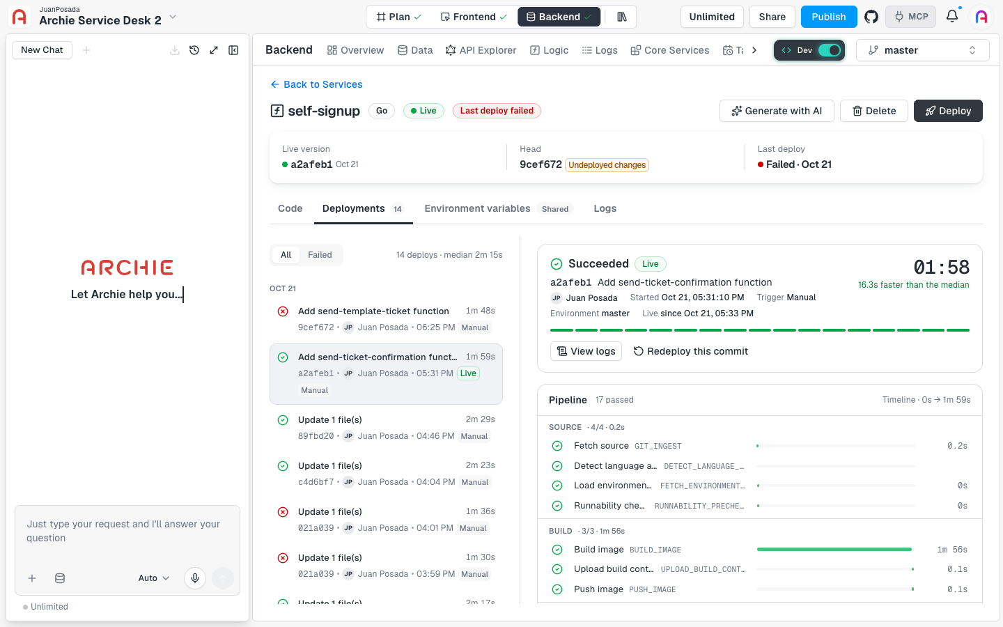The width and height of the screenshot is (1003, 627).
Task: Go back to Services
Action: (x=316, y=84)
